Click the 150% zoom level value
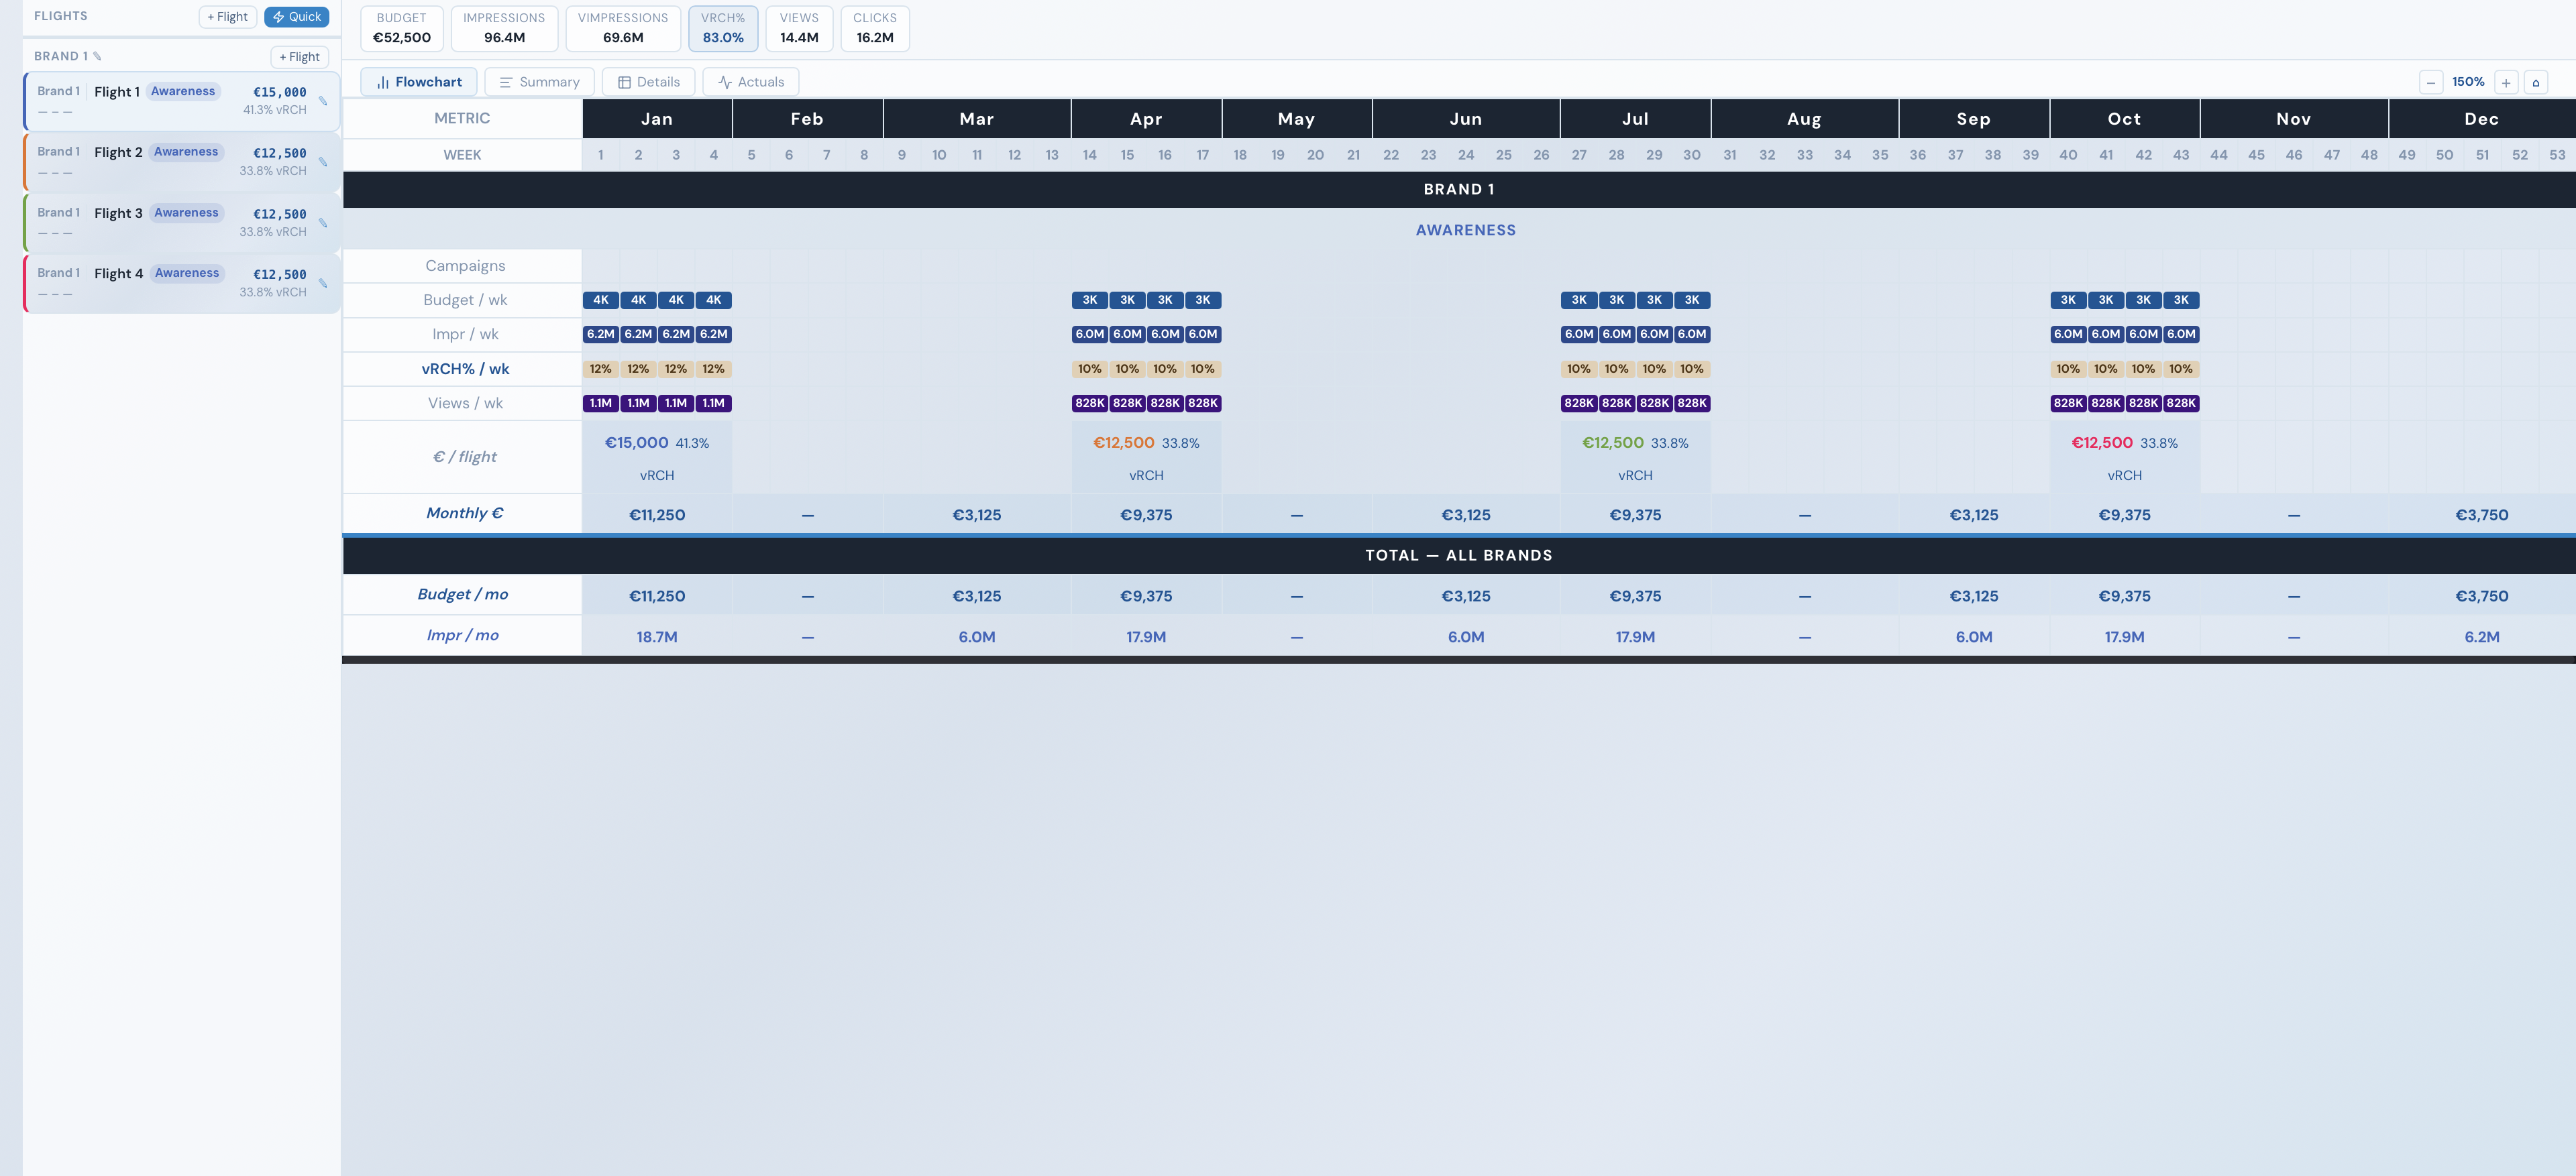The image size is (2576, 1176). [x=2468, y=82]
